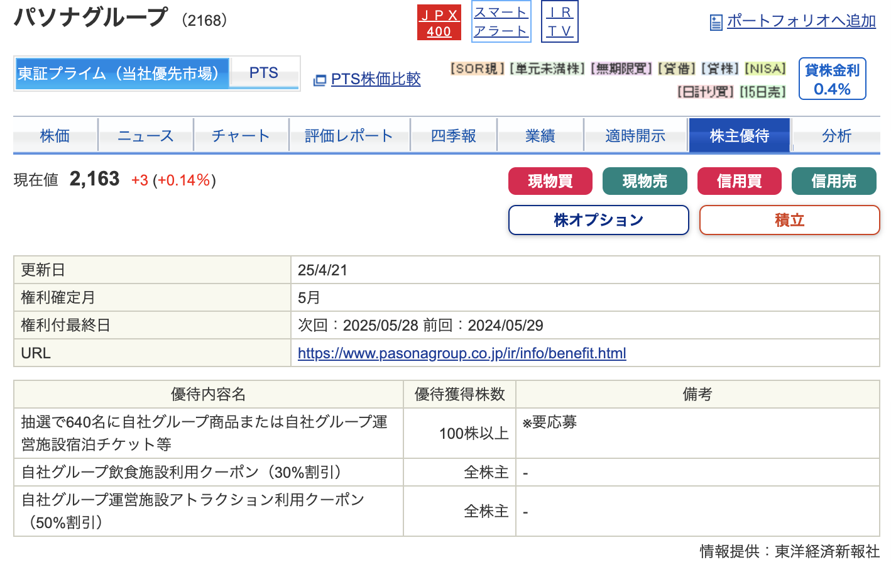Open the 適時開示 tab
Screen dimensions: 891x562
tap(636, 135)
